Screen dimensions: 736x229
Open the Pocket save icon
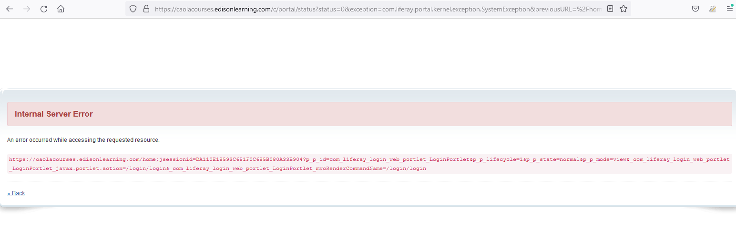(x=695, y=9)
